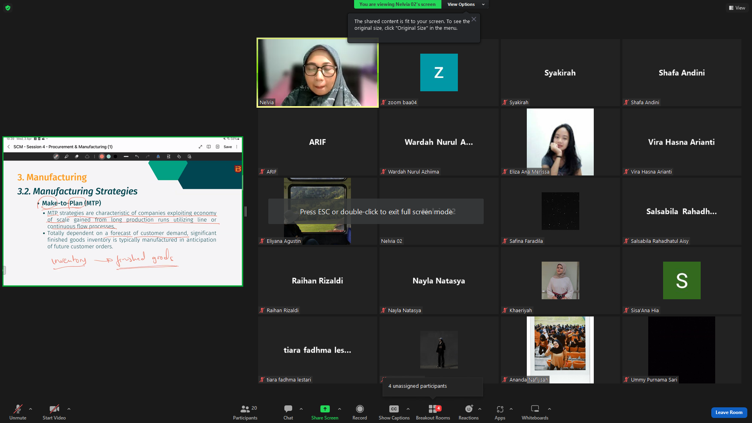Select Eliza Ana Merissa's video tile
This screenshot has height=423, width=752.
coord(560,142)
